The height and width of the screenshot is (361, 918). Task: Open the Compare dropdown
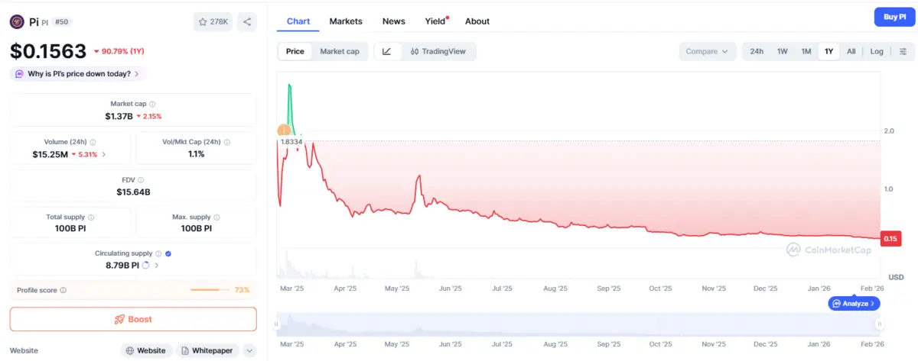click(x=707, y=52)
